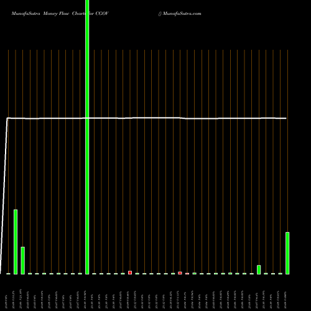Click the x-axis label under the larger red bar
Image resolution: width=311 pixels, height=311 pixels.
128,299
